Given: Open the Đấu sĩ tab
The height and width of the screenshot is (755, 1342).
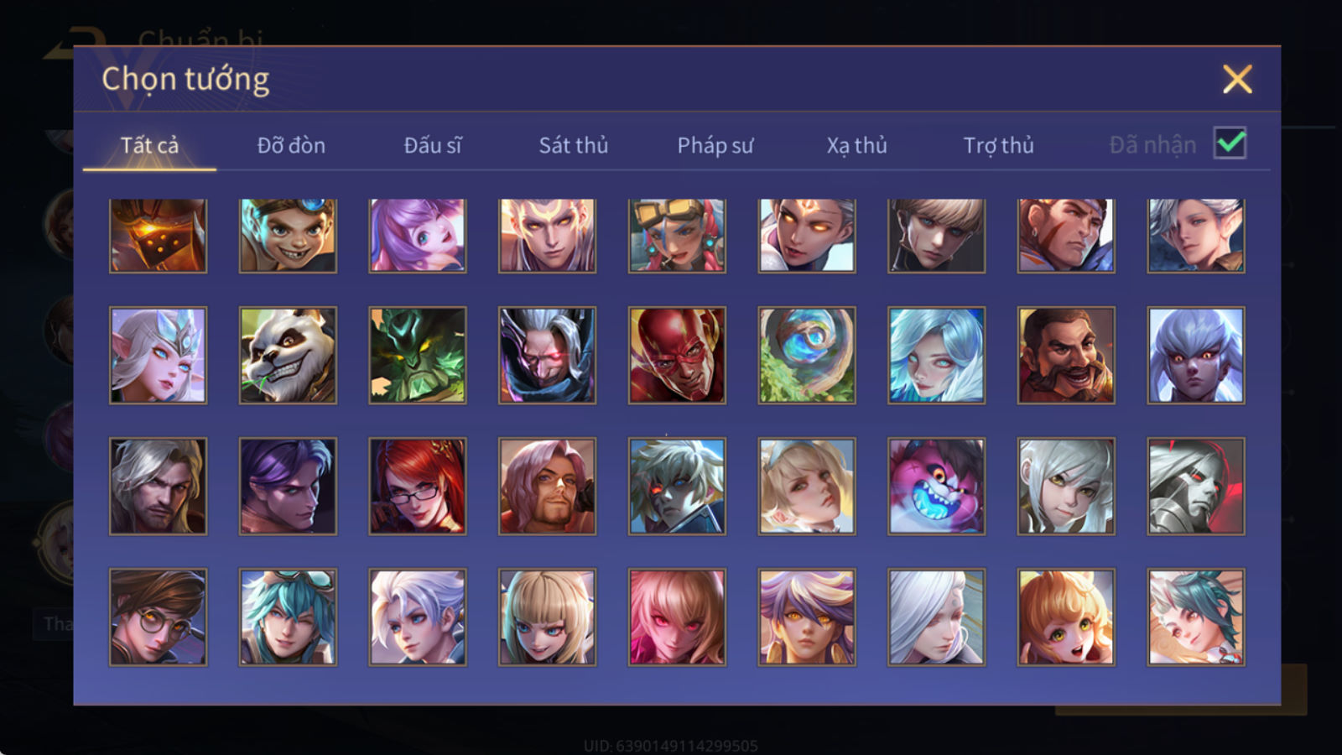Looking at the screenshot, I should pos(432,145).
